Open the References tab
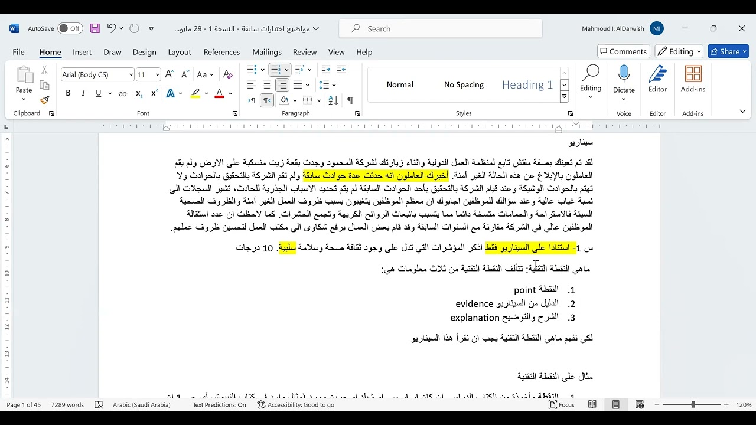756x425 pixels. [x=221, y=52]
